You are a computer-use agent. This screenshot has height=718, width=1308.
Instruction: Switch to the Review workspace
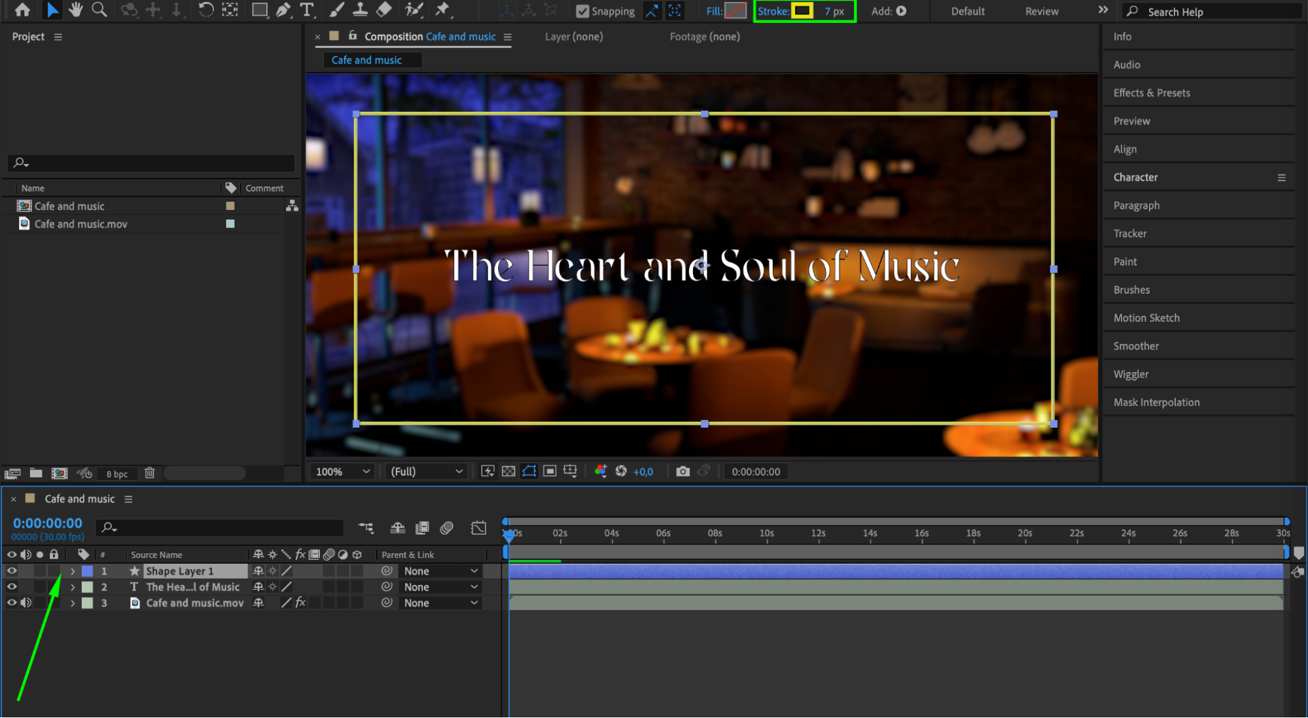[x=1041, y=11]
